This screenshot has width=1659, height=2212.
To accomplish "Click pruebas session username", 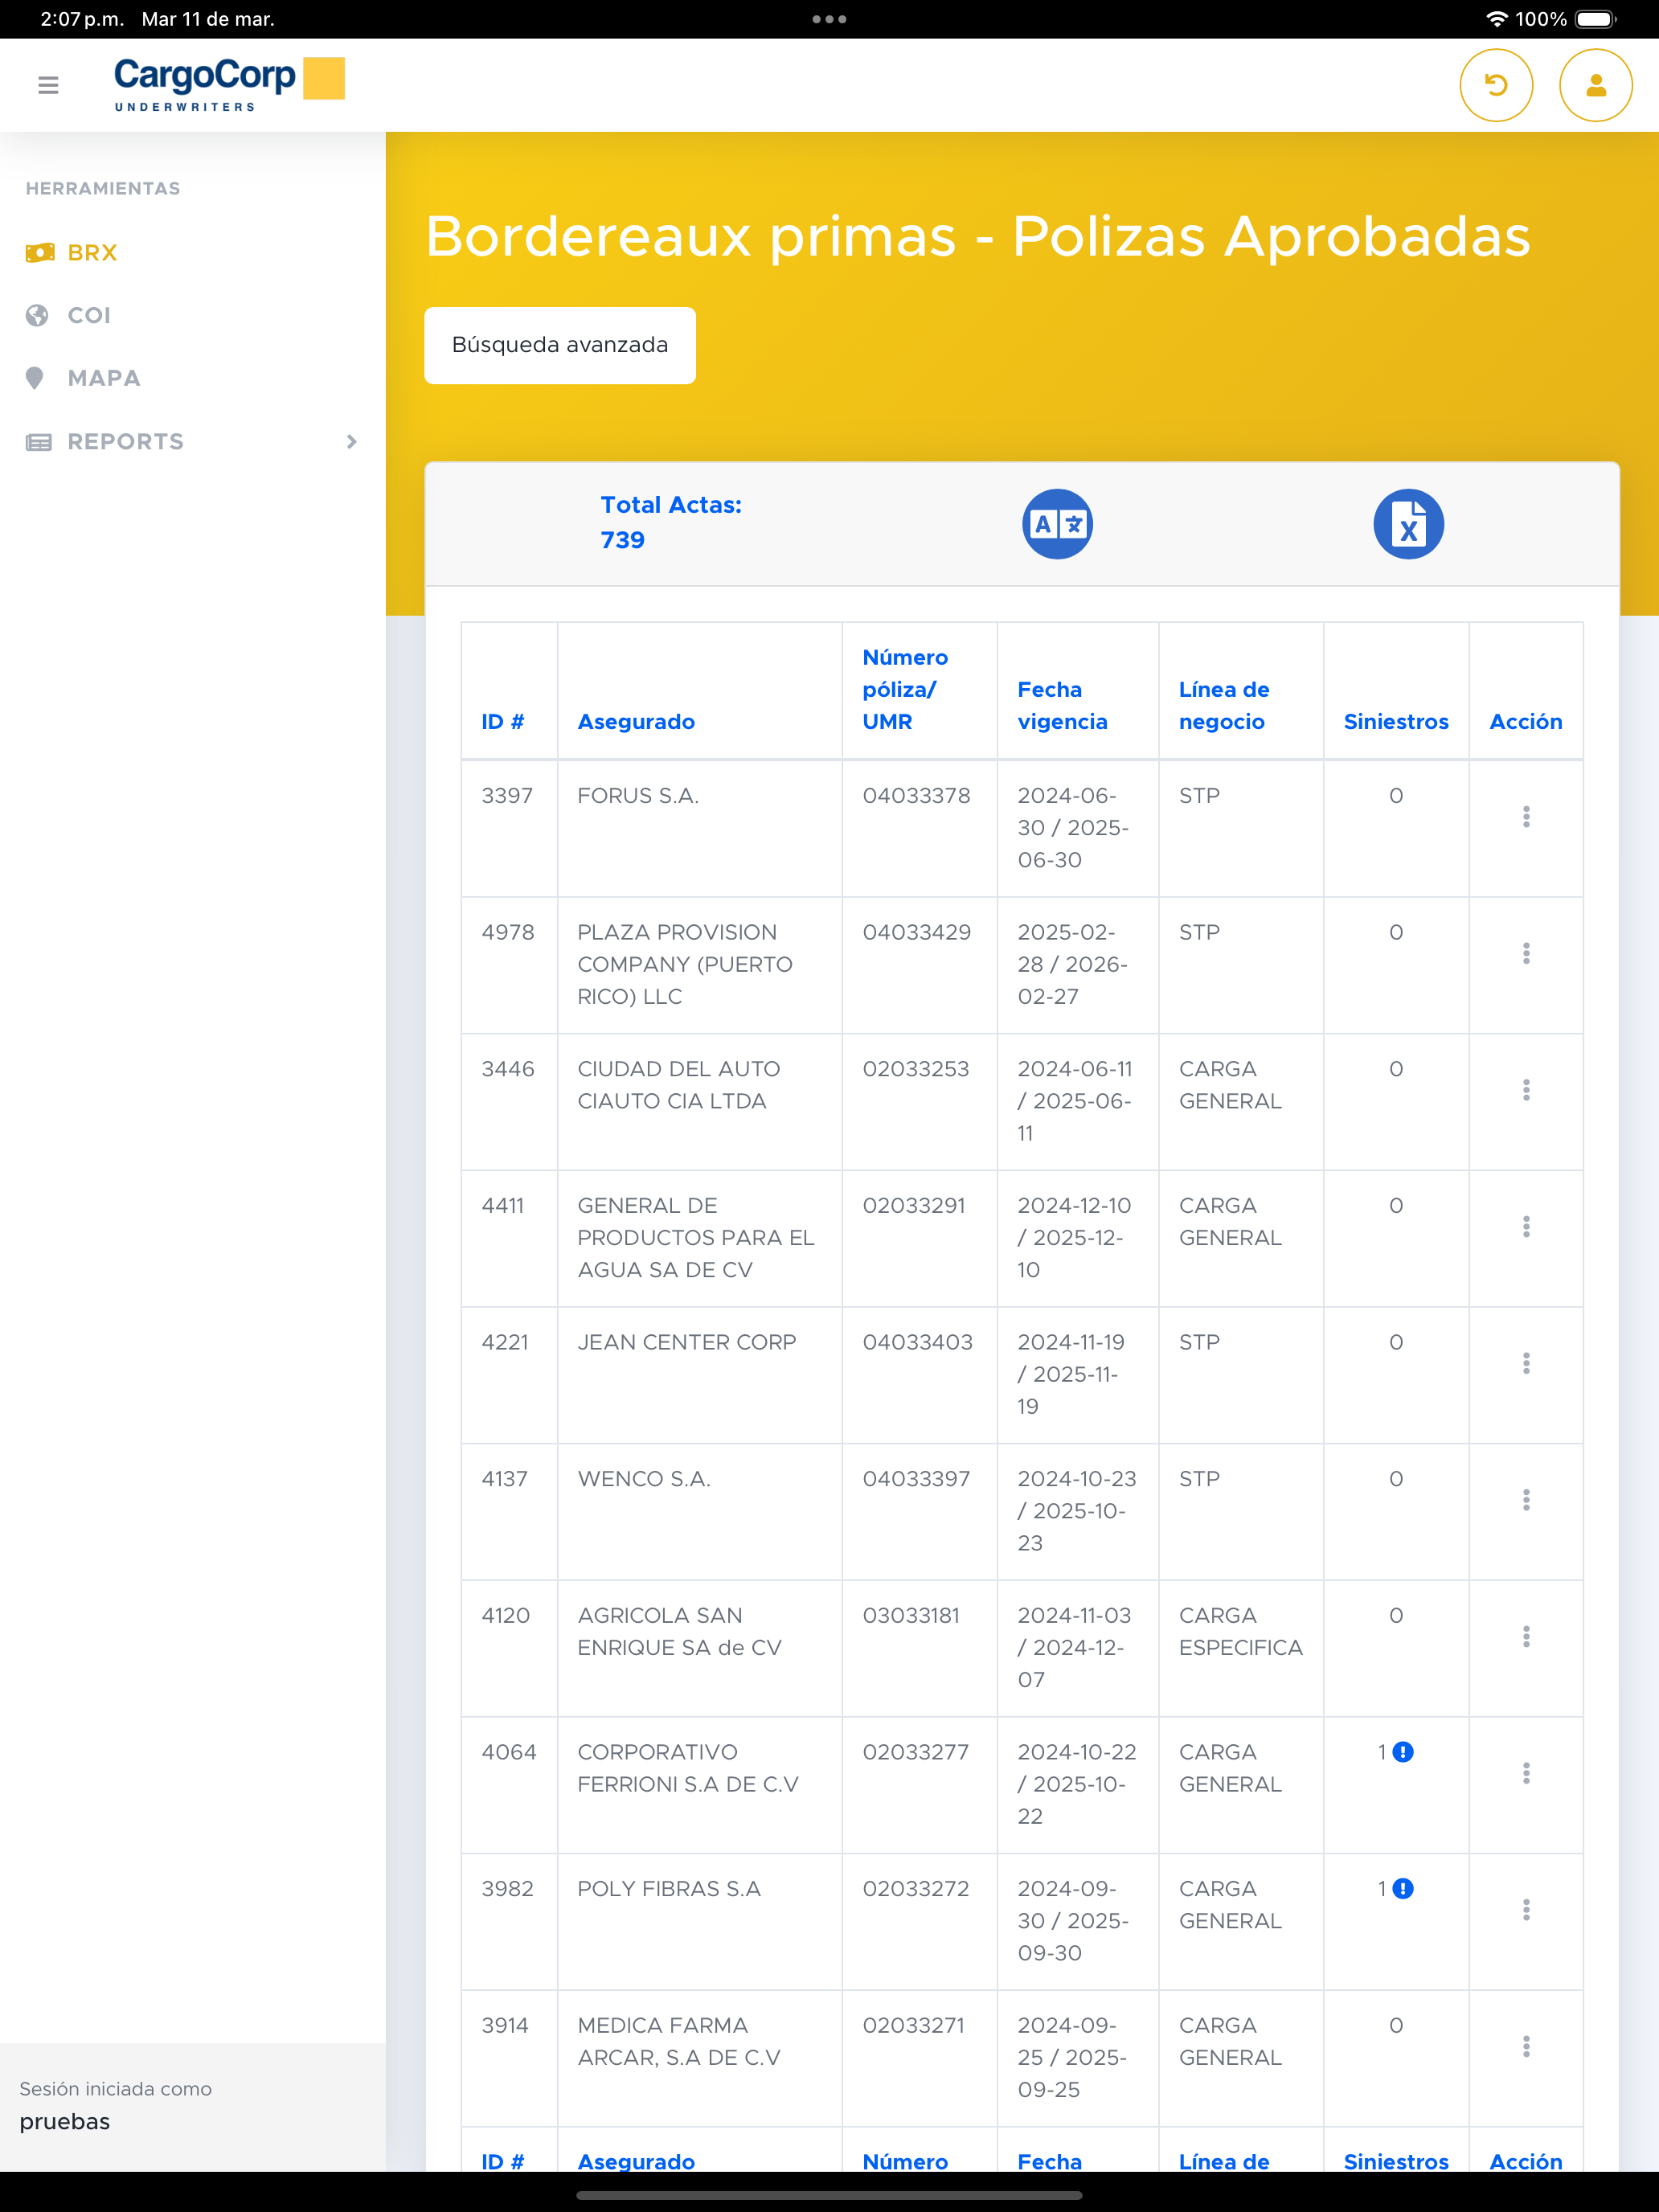I will [65, 2122].
